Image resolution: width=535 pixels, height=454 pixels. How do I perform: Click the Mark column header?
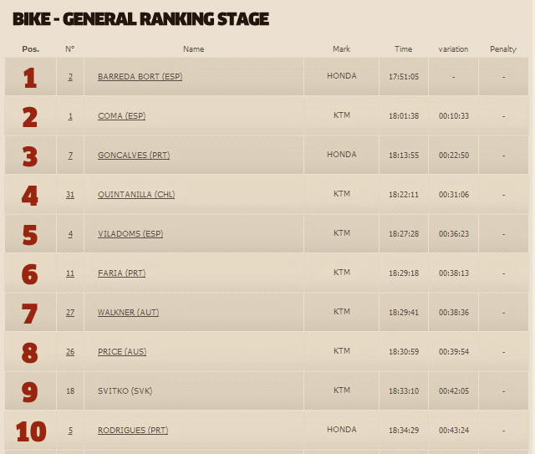point(341,49)
